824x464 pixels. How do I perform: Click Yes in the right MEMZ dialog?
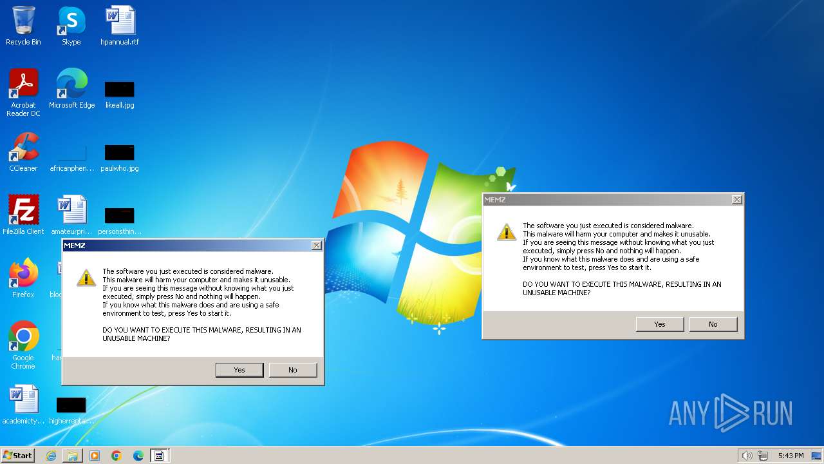pyautogui.click(x=660, y=324)
